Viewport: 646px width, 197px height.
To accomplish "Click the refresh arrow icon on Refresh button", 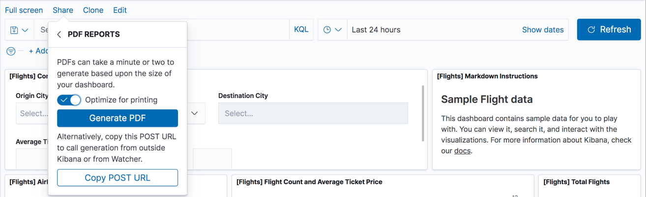I will coord(592,30).
